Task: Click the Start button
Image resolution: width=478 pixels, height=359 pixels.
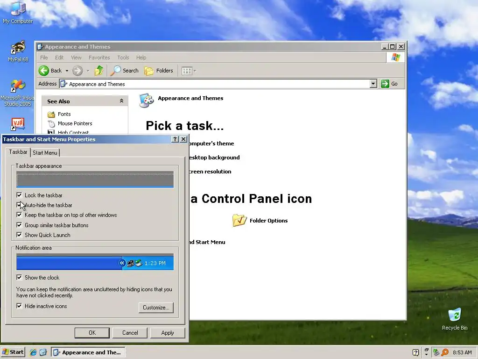Action: 13,352
